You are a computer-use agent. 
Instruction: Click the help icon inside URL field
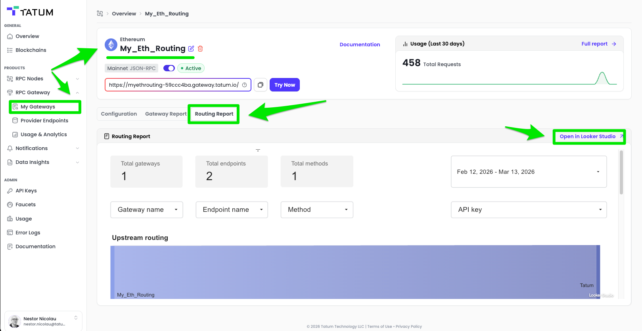tap(245, 85)
